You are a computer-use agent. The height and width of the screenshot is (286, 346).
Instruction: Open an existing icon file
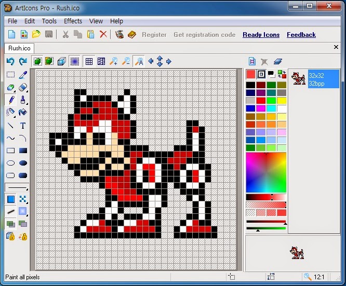(36, 34)
